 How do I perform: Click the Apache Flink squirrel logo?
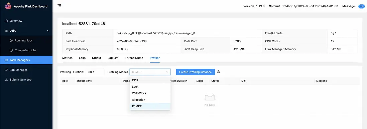[x=8, y=6]
